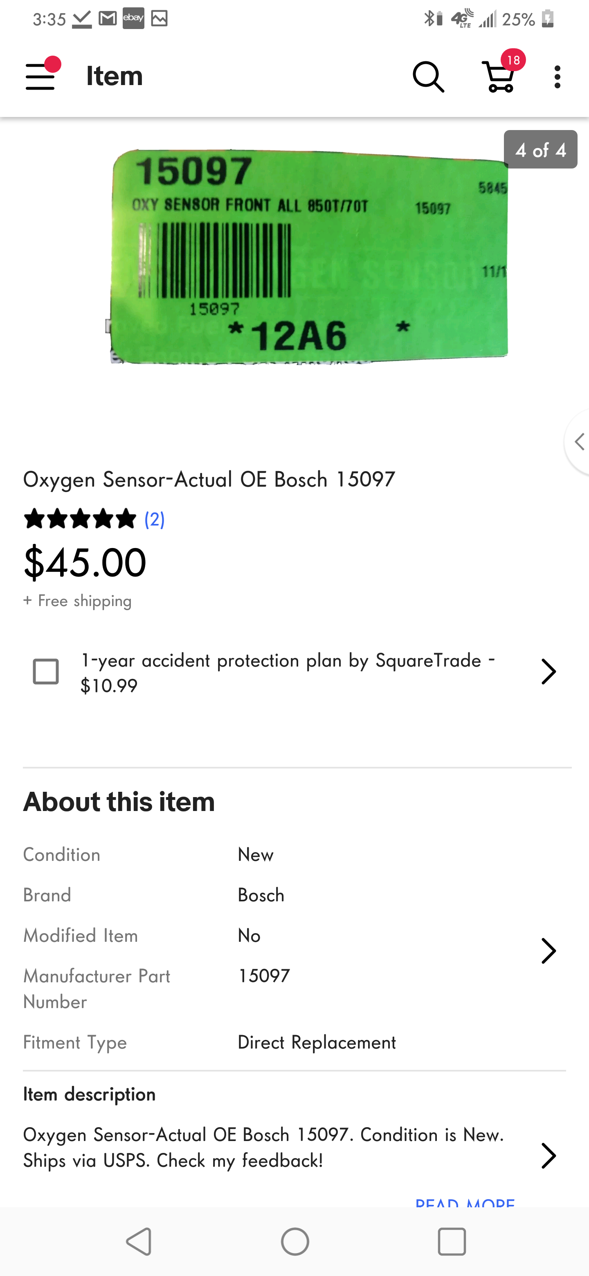Tap the green label product image
This screenshot has width=589, height=1276.
click(307, 258)
